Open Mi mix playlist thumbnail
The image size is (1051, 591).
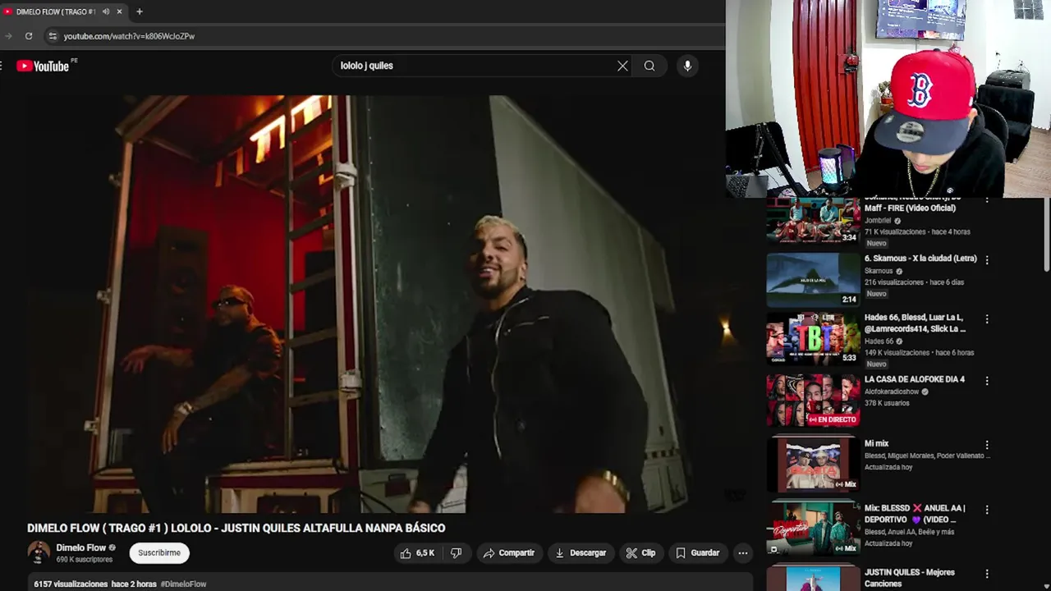813,465
